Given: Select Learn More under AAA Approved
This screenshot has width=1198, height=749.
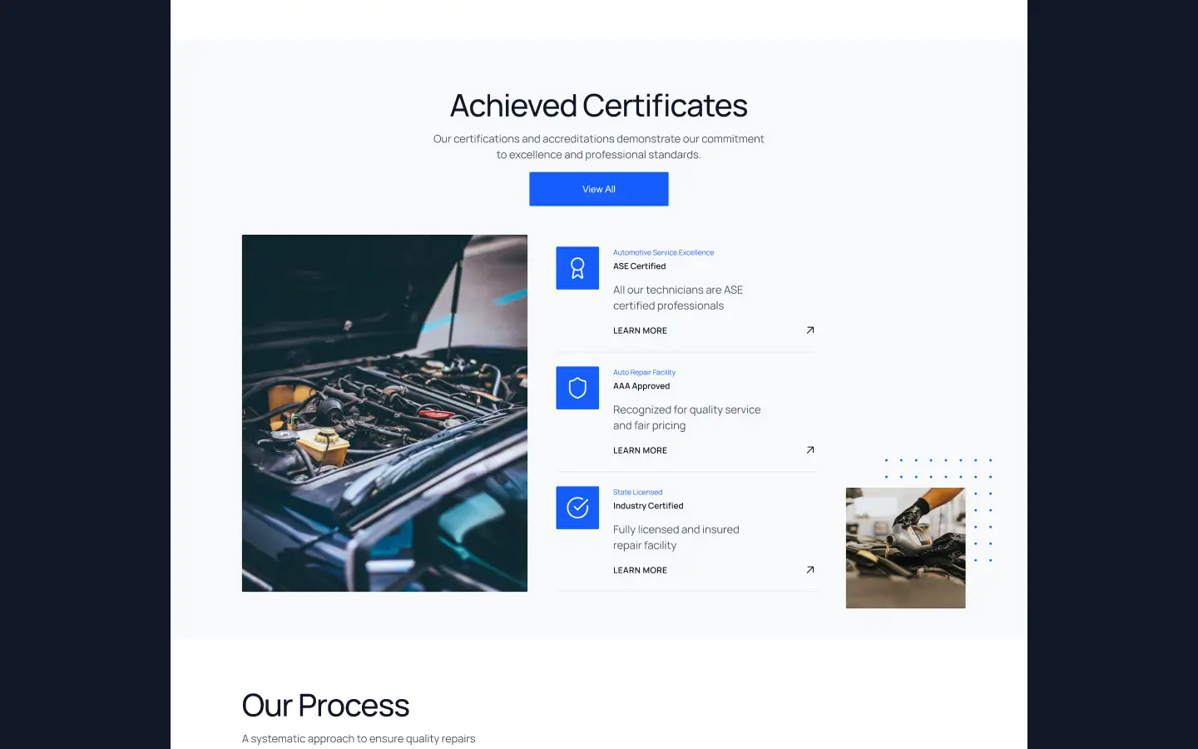Looking at the screenshot, I should pyautogui.click(x=640, y=450).
